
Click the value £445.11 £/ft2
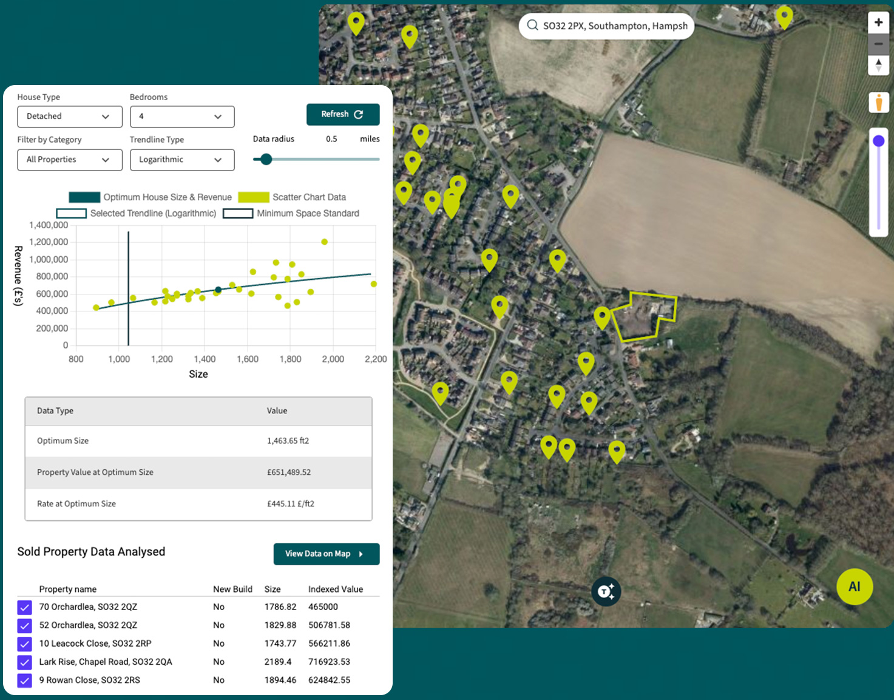pyautogui.click(x=291, y=504)
